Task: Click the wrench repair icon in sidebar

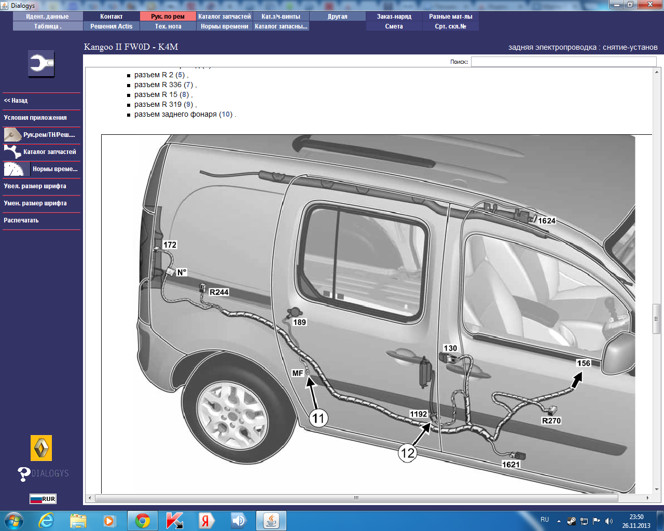Action: (x=41, y=64)
